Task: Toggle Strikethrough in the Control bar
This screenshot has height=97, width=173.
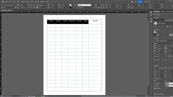Action: (34, 8)
